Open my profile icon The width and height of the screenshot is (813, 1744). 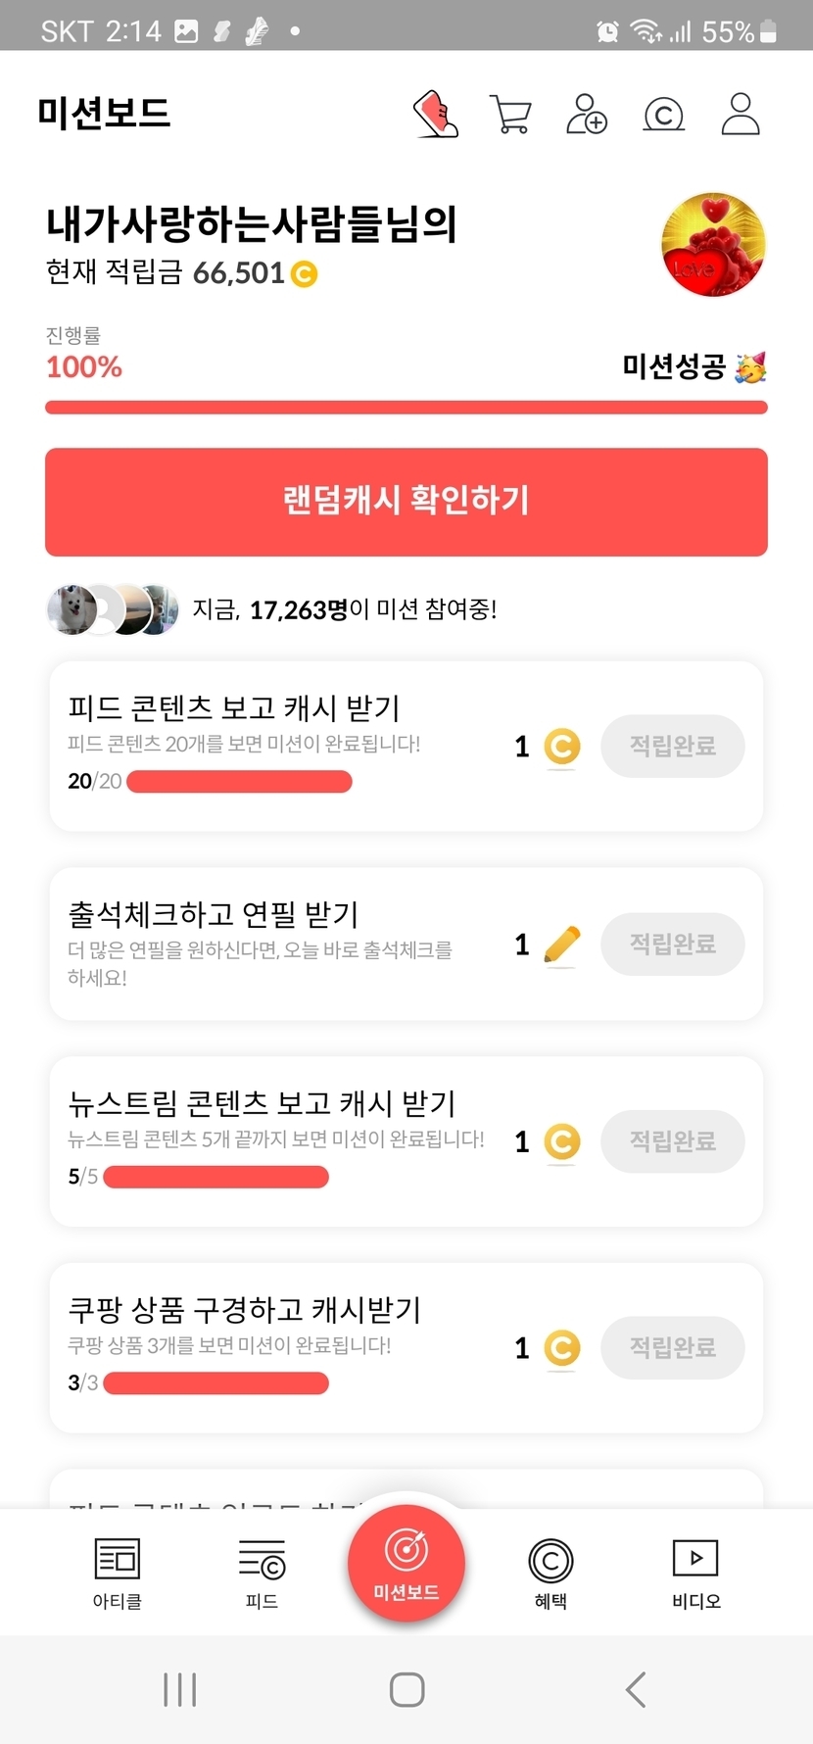[741, 115]
